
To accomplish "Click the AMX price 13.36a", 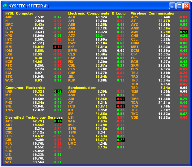I will point(164,28).
